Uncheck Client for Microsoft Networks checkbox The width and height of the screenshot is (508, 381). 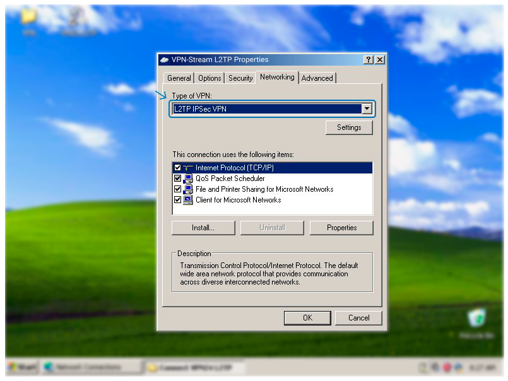click(177, 199)
